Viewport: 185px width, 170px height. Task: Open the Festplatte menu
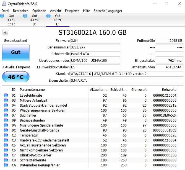[x=72, y=11]
